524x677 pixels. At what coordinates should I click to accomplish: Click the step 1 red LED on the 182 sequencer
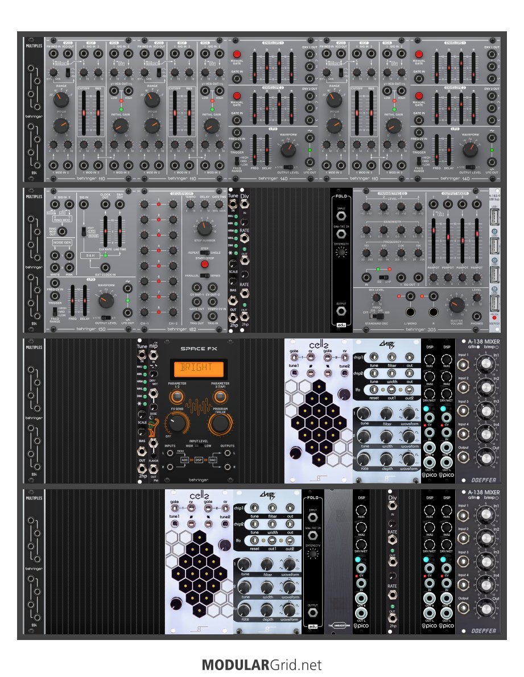tap(159, 204)
